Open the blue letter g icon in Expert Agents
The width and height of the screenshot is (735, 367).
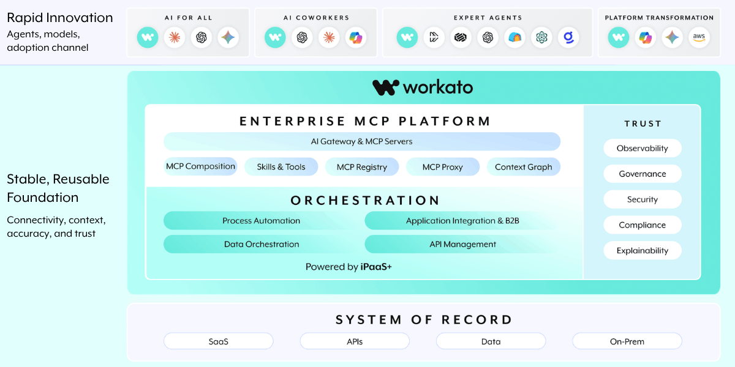[x=569, y=38]
